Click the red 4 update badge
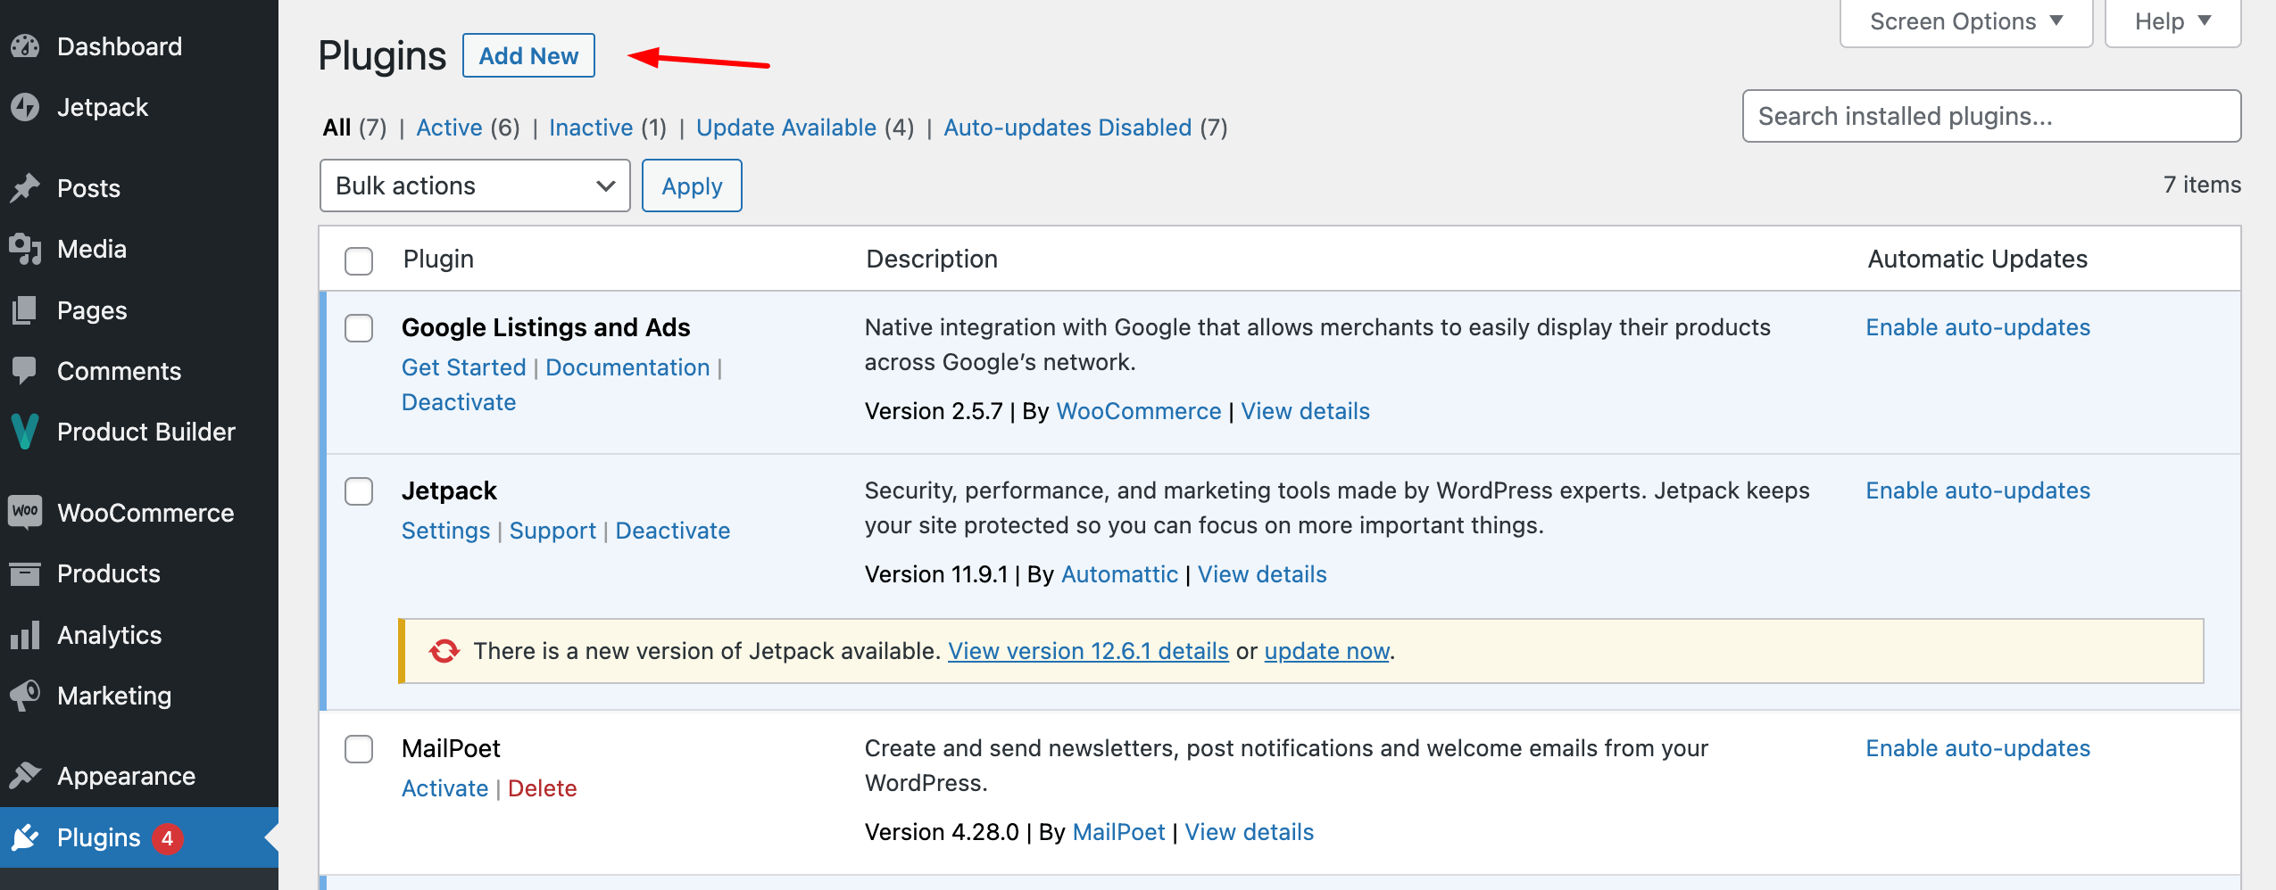Screen dimensions: 2276x890 (x=167, y=838)
